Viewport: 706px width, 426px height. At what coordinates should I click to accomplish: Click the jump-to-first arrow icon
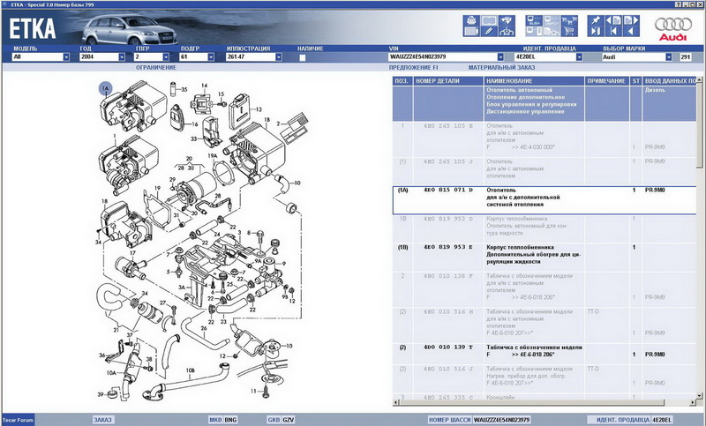click(x=613, y=31)
